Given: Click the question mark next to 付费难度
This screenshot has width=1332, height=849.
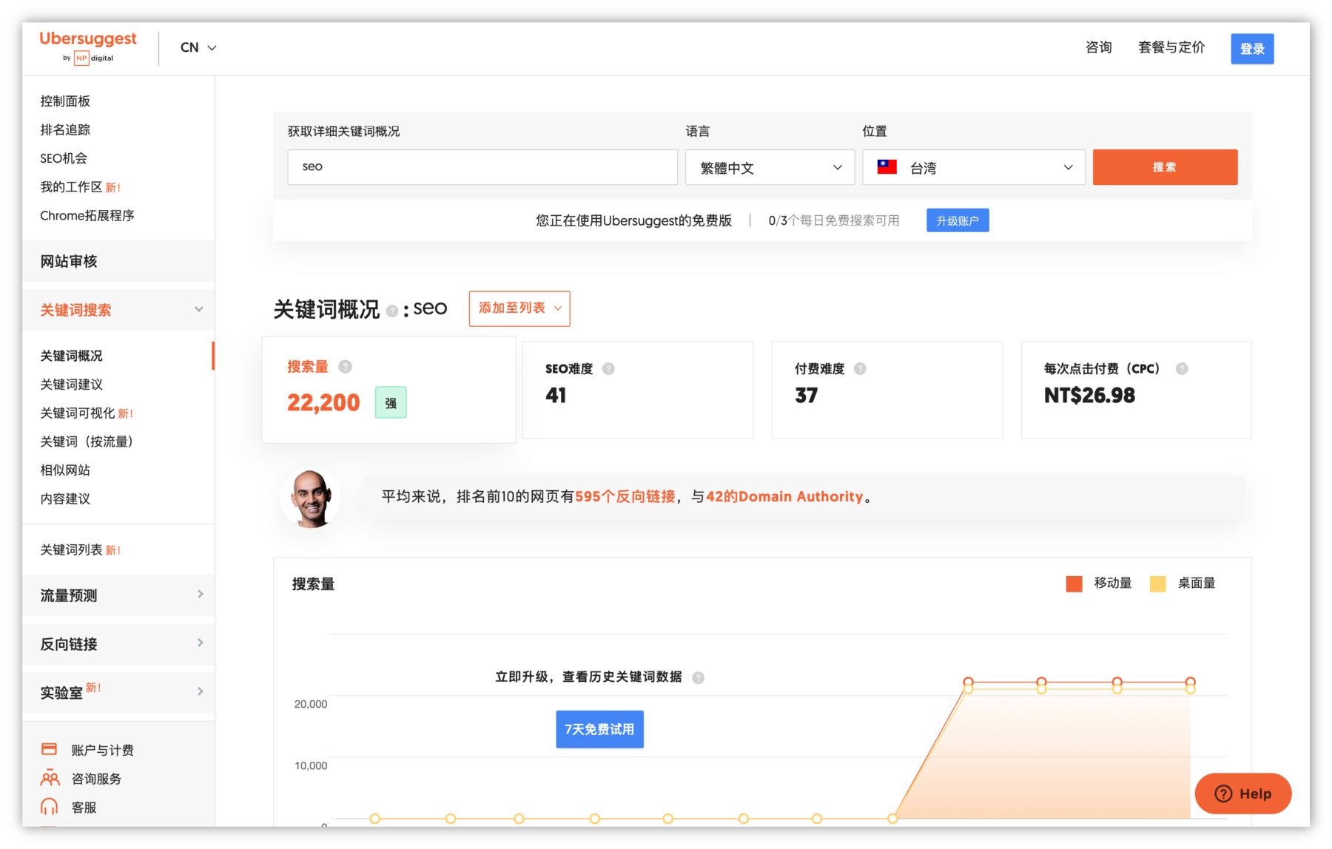Looking at the screenshot, I should 860,368.
